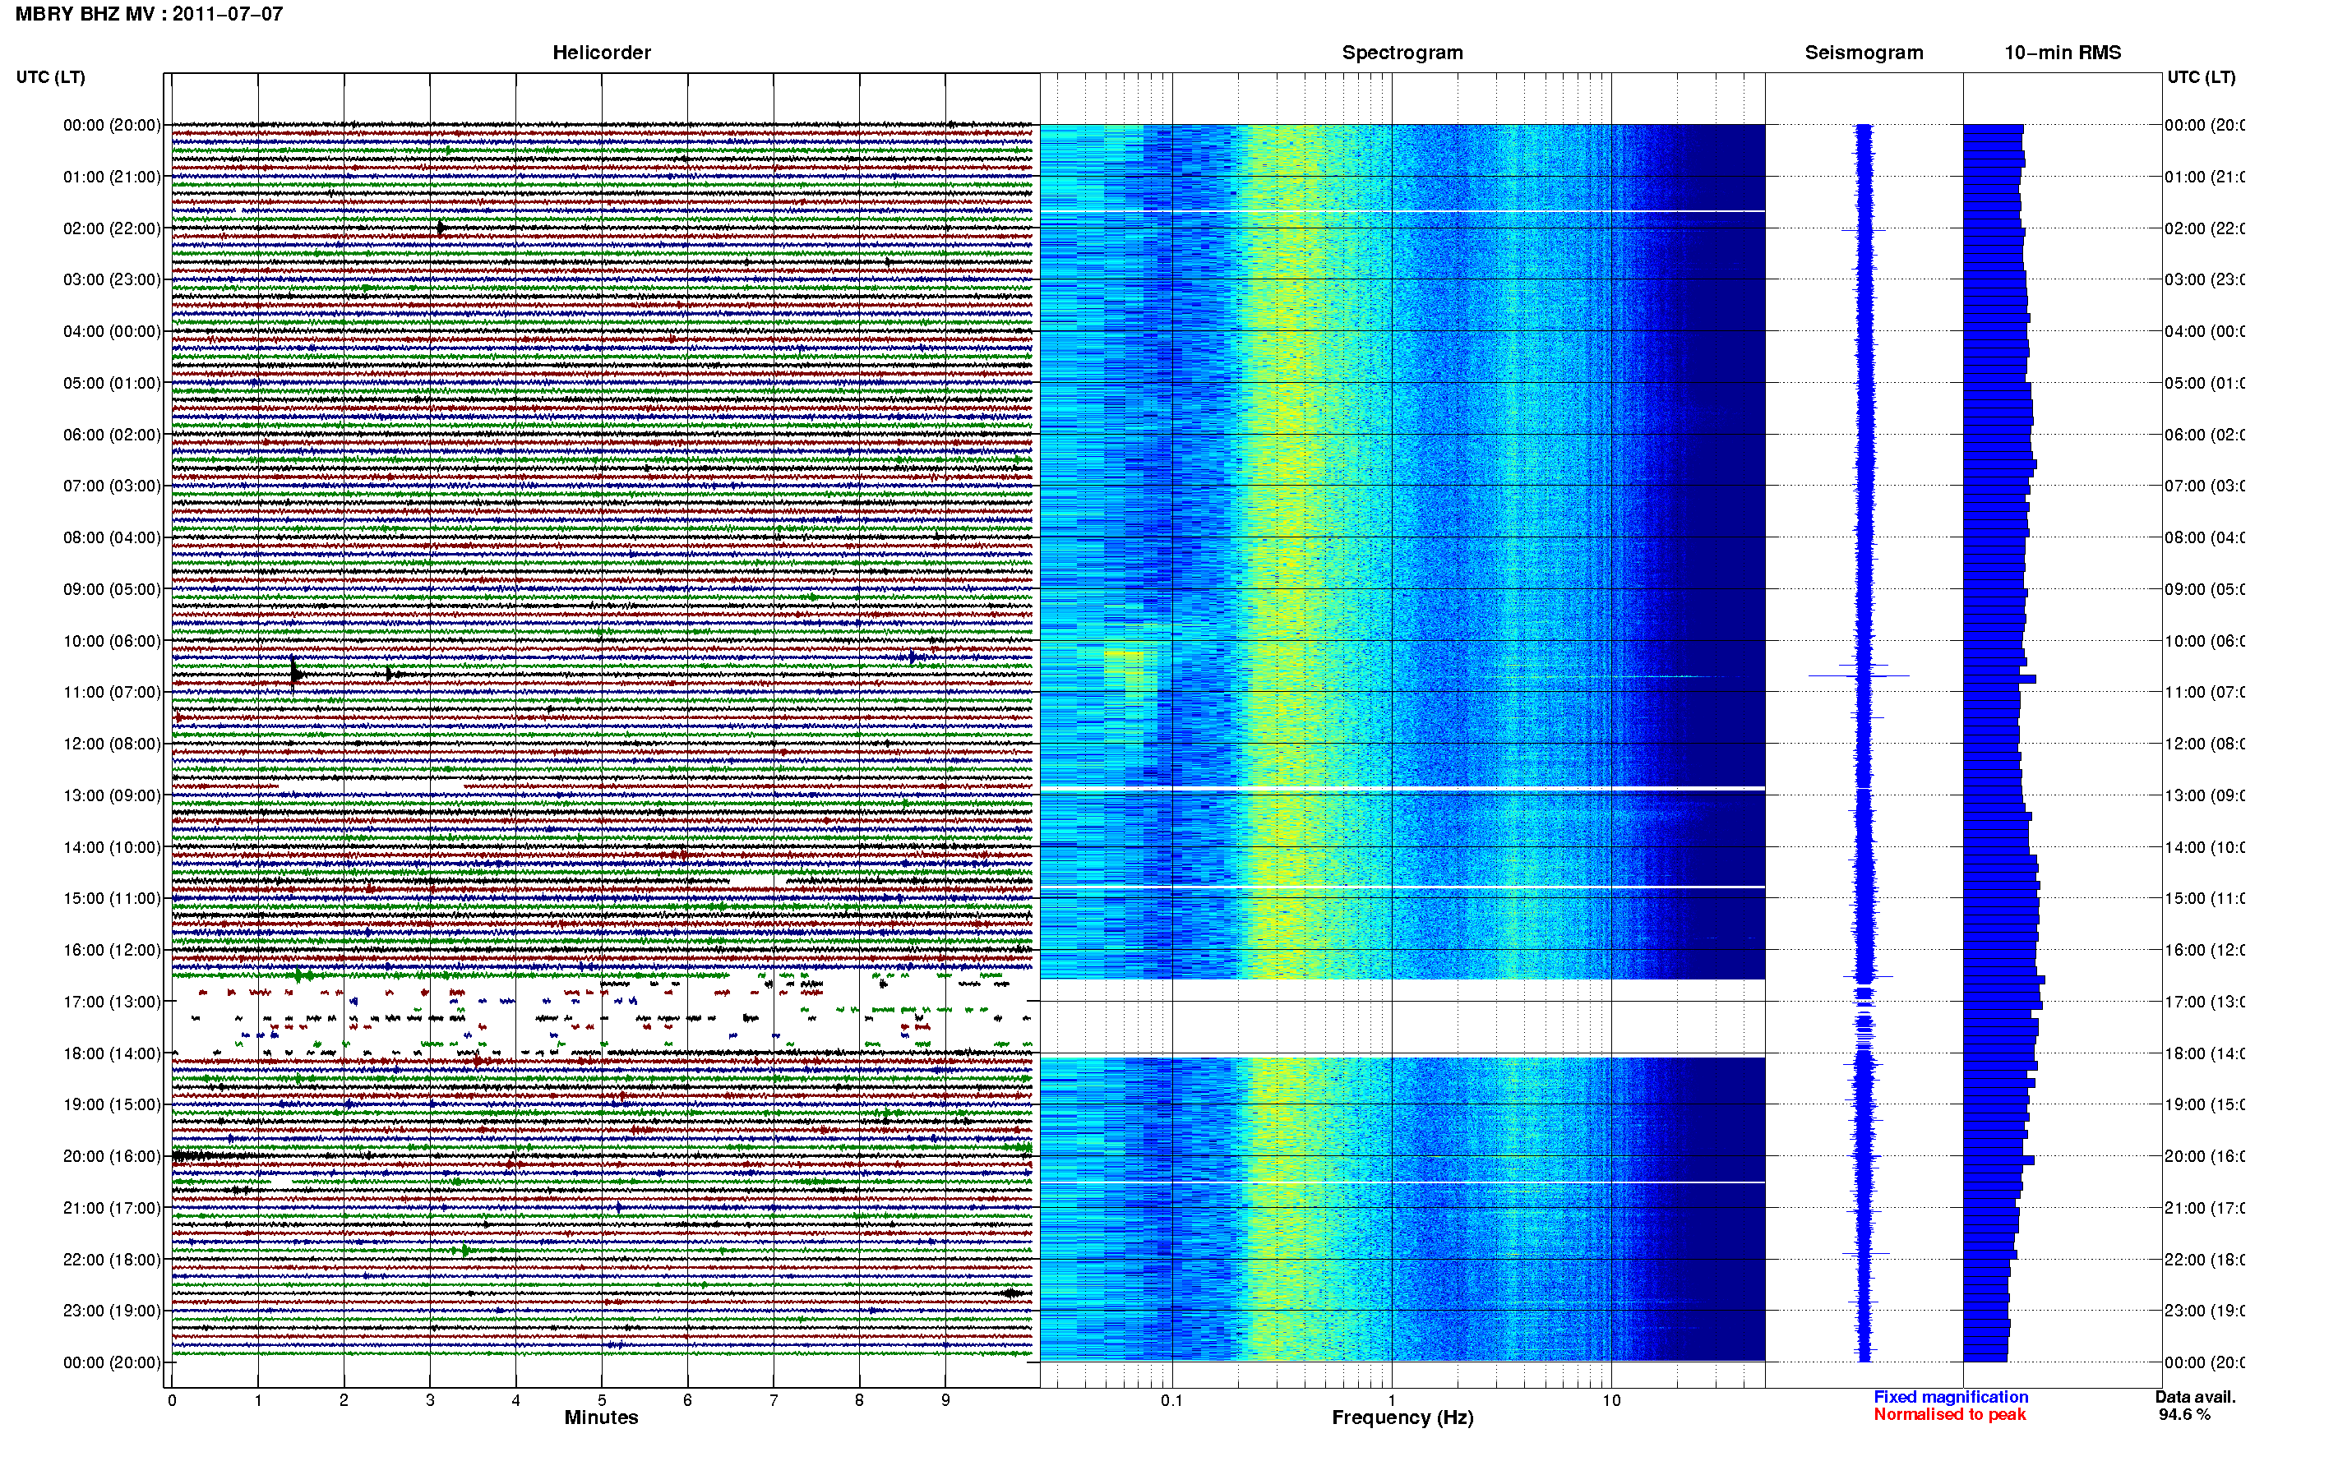Click the 'Frequency (Hz)' axis label
This screenshot has height=1461, width=2338.
pos(1402,1417)
